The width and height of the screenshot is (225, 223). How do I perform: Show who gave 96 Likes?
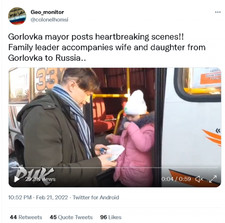(x=111, y=217)
